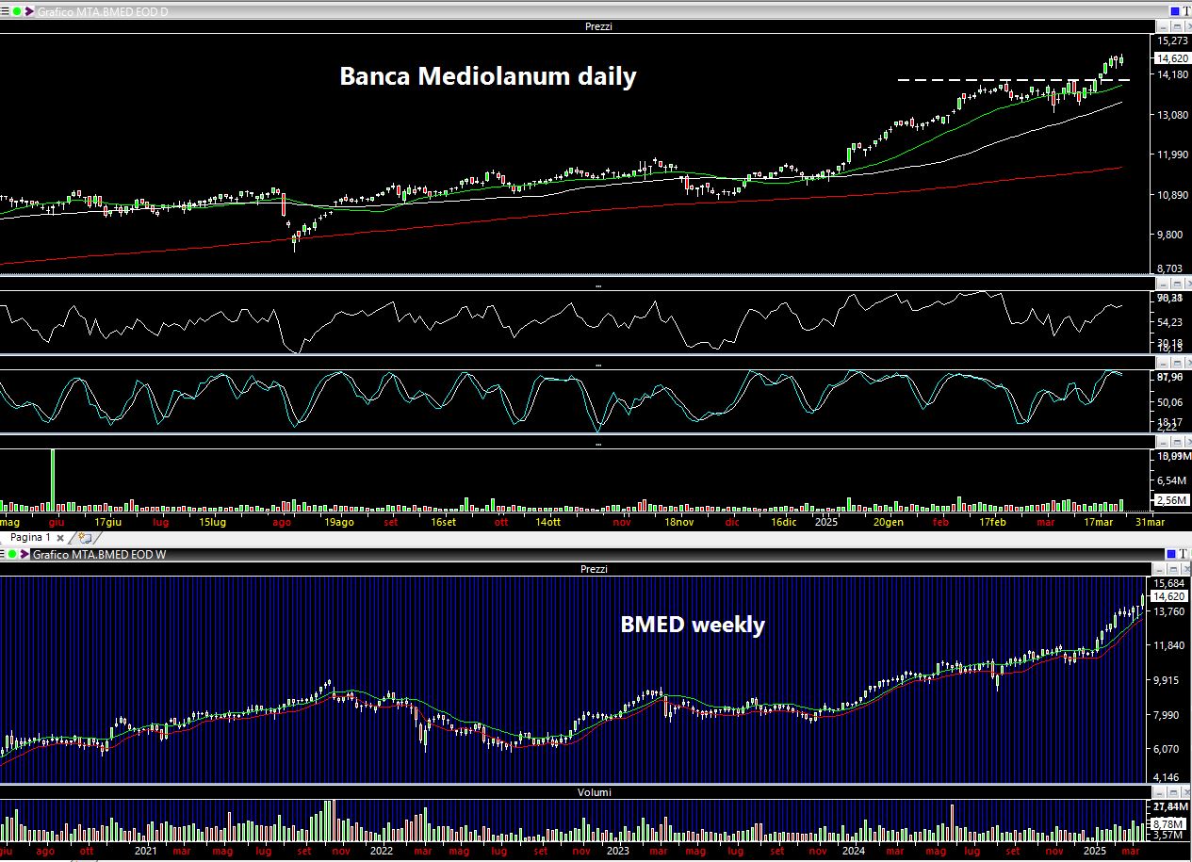Click the 19ago date on daily time axis
This screenshot has height=862, width=1192.
click(339, 521)
